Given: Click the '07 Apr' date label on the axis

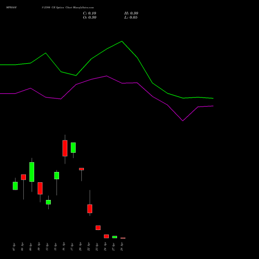Looking at the screenshot, I should [x=14, y=247].
